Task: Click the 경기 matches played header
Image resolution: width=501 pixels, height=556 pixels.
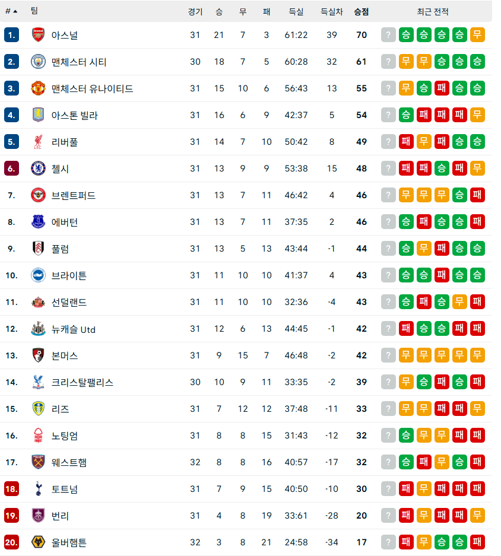Action: (195, 12)
